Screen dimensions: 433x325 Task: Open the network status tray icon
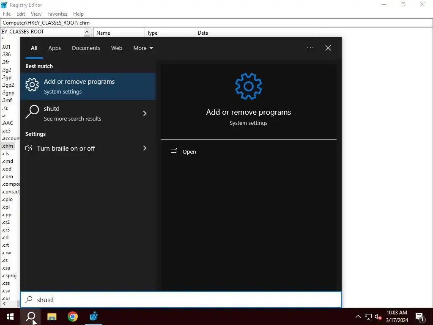368,317
